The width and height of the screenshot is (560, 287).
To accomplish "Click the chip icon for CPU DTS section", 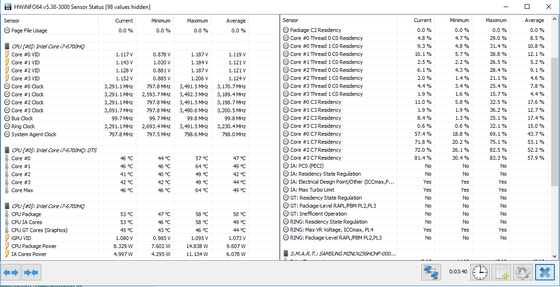I will [7, 150].
